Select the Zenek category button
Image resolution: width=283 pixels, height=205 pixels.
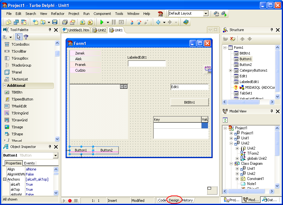[x=85, y=53]
